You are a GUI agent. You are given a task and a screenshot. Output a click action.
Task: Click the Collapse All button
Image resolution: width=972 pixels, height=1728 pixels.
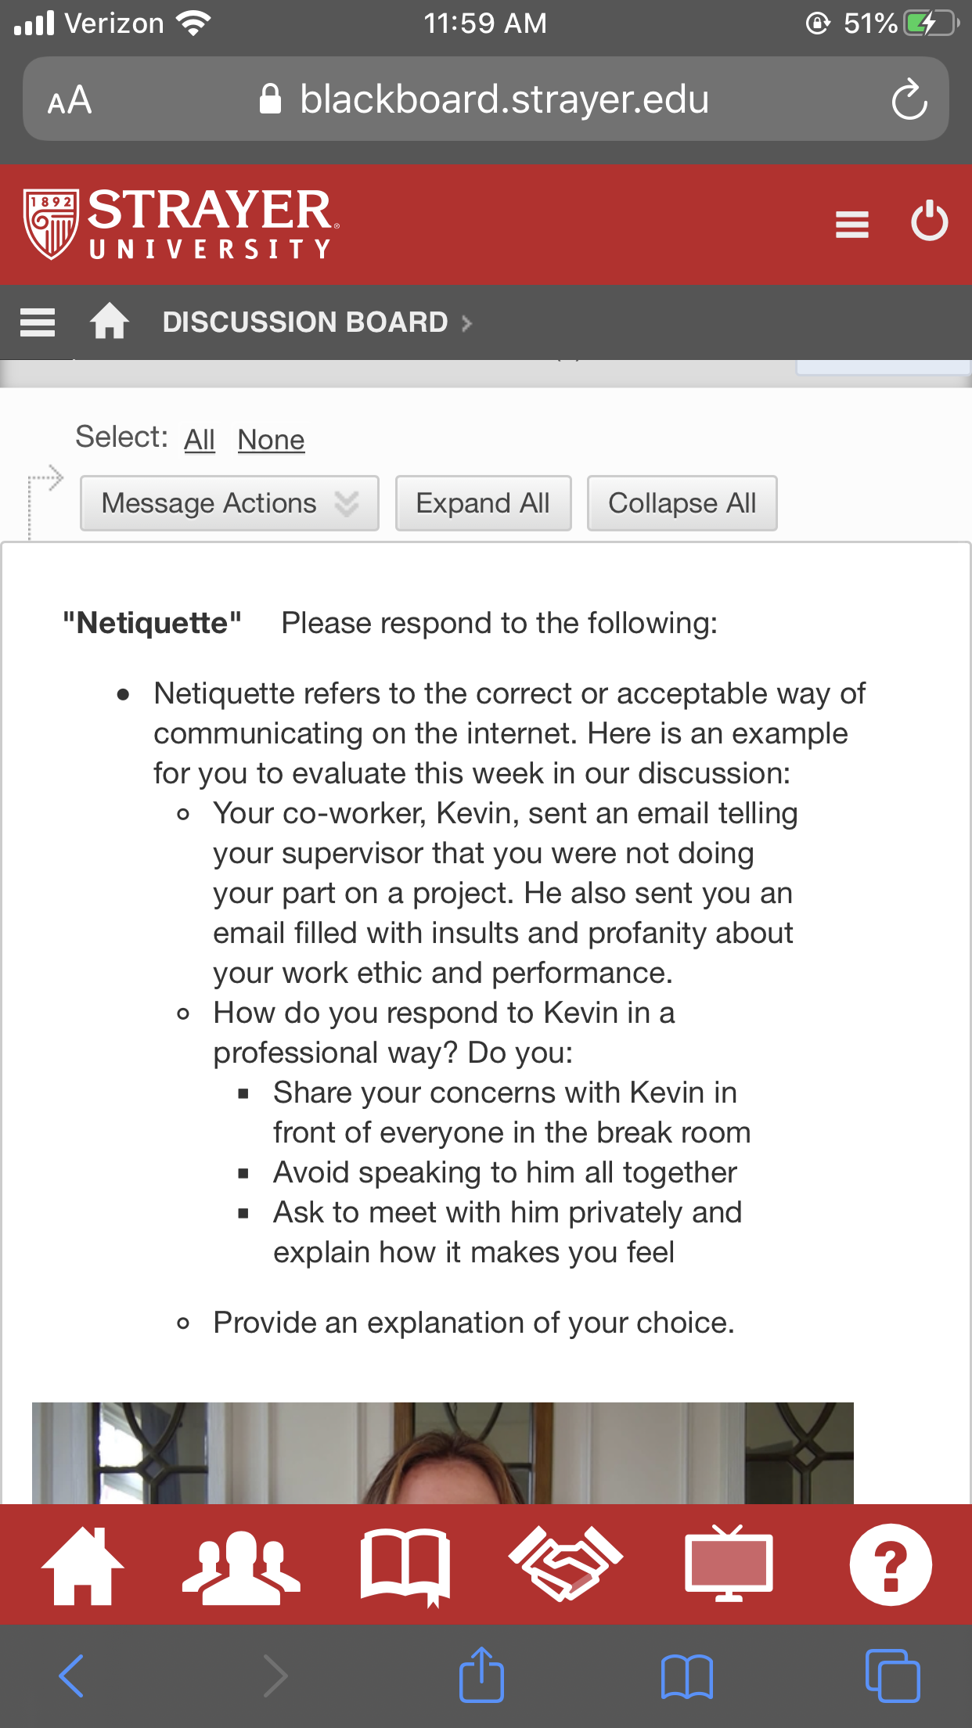pos(682,503)
